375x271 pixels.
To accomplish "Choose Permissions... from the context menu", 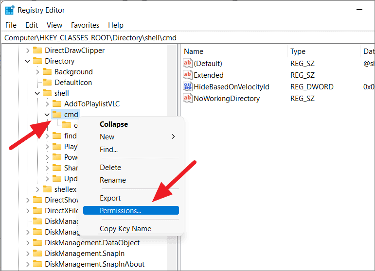I will pyautogui.click(x=131, y=211).
